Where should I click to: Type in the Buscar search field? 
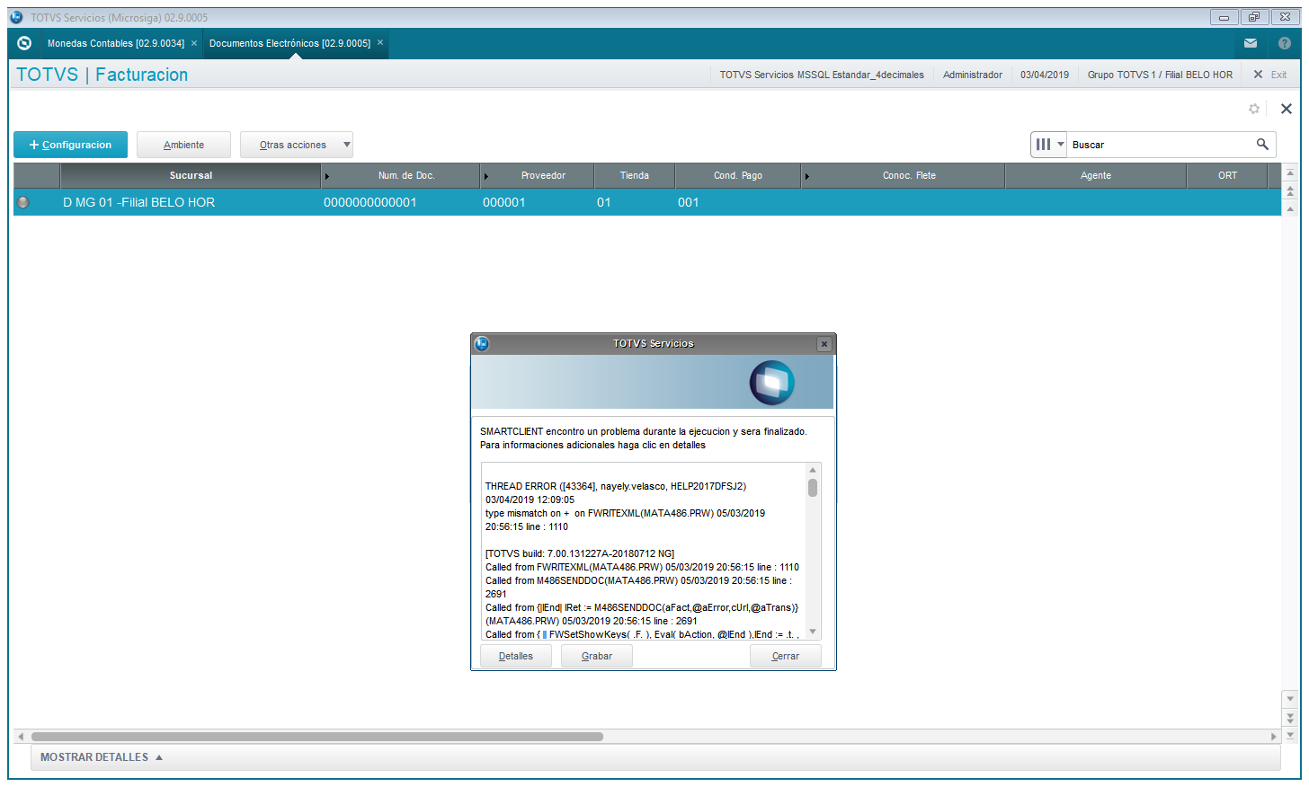(x=1160, y=145)
